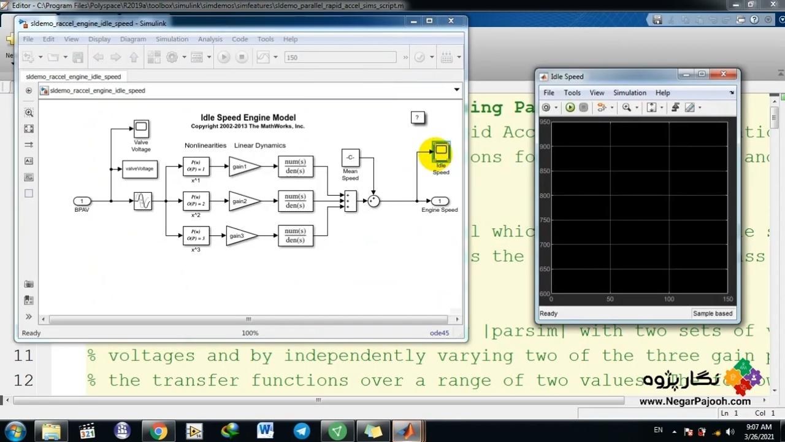Open Model Configuration Parameters gear icon
Viewport: 785px width, 442px height.
pos(172,57)
